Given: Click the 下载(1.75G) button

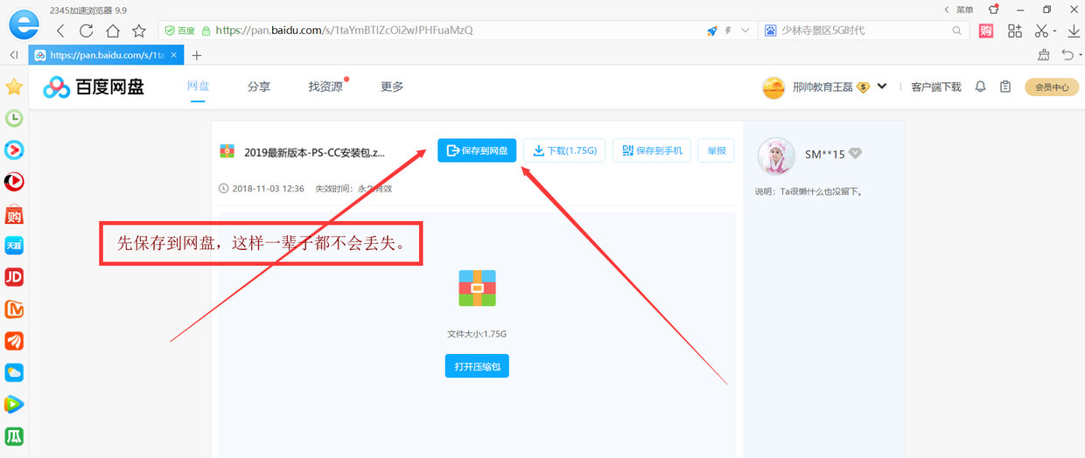Looking at the screenshot, I should point(564,150).
